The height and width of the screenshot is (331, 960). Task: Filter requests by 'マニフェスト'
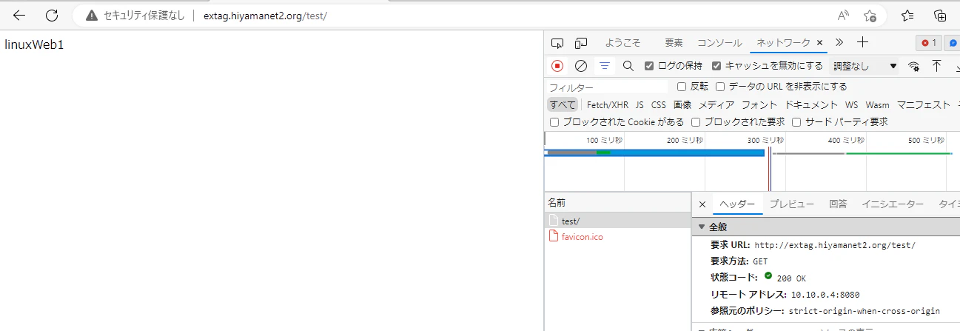(x=923, y=105)
